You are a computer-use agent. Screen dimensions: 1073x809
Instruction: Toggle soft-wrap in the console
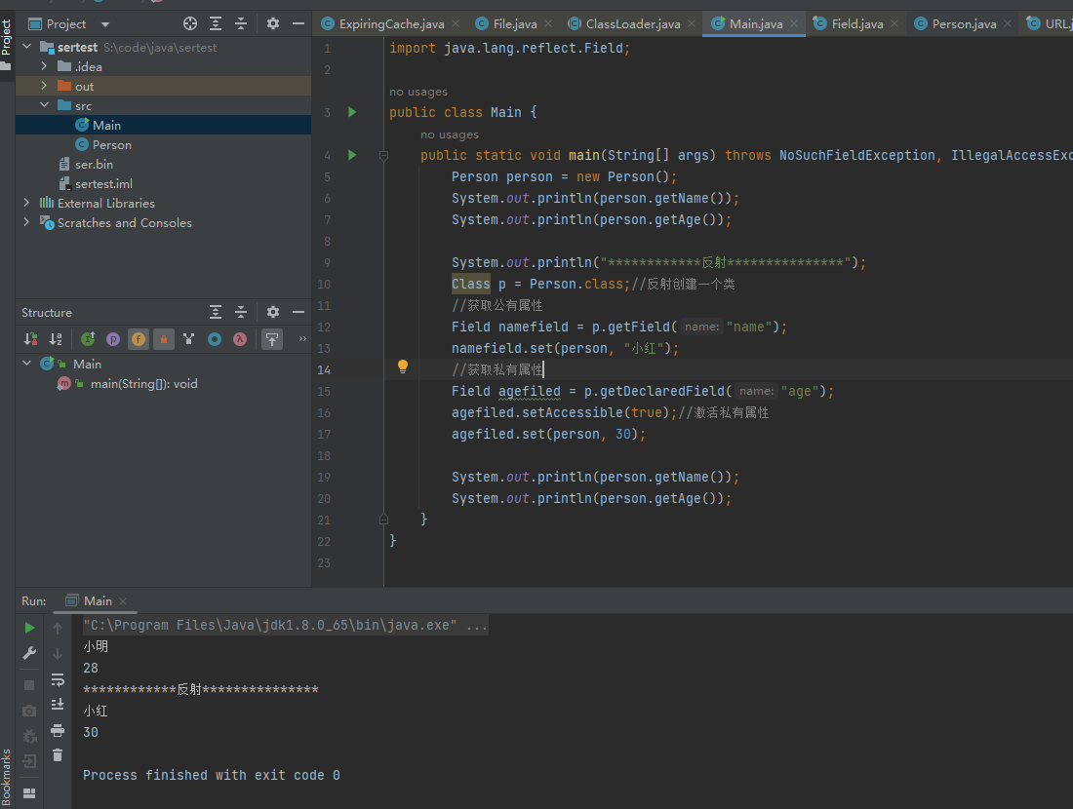click(58, 679)
